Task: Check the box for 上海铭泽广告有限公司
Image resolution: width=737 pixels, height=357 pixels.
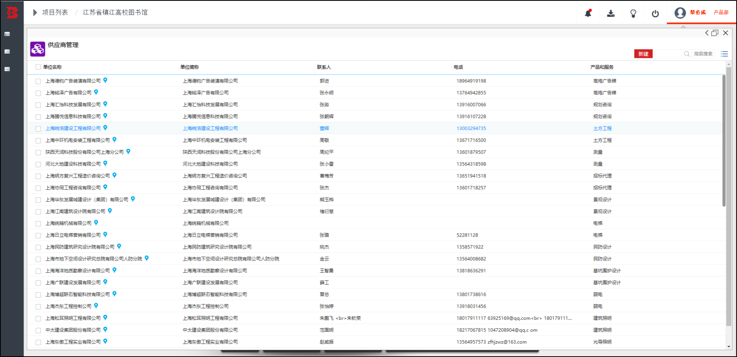Action: (38, 93)
